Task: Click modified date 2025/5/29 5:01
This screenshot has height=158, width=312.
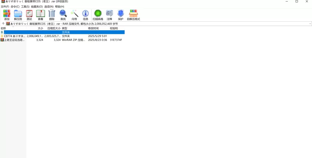Action: click(97, 36)
